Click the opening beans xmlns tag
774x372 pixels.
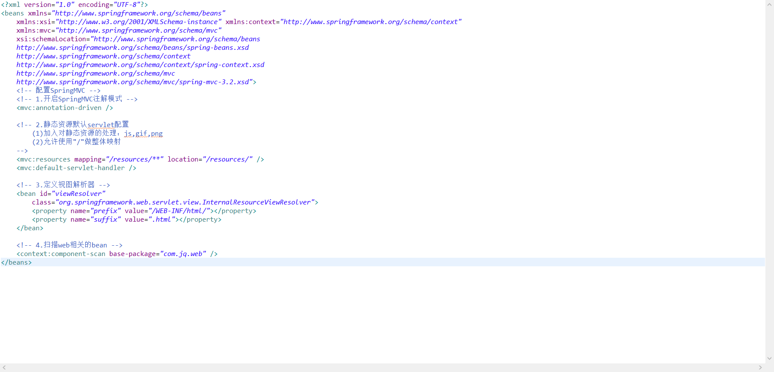tap(113, 13)
